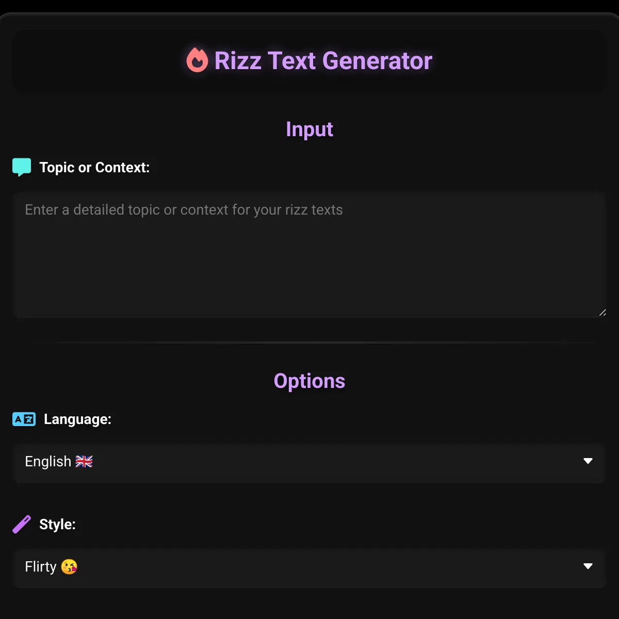
Task: Click the UK flag emoji
Action: (x=84, y=461)
